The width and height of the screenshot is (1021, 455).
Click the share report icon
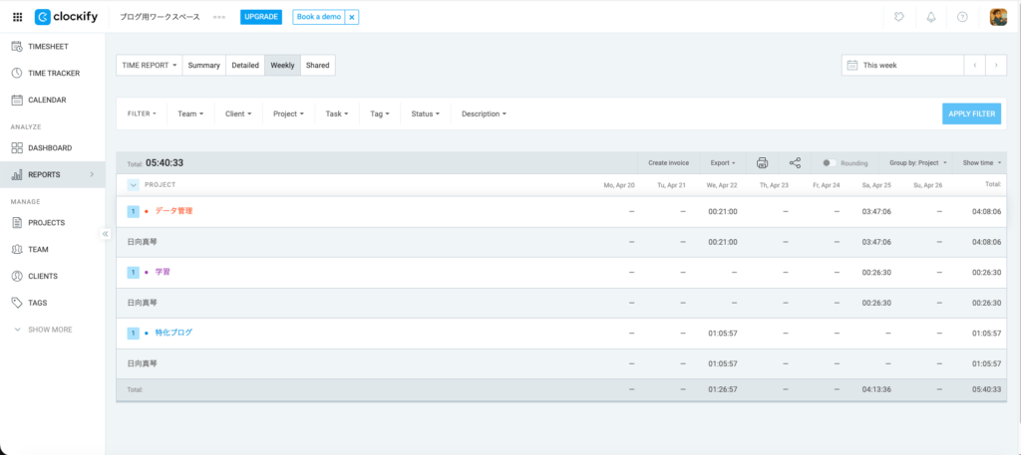[795, 162]
